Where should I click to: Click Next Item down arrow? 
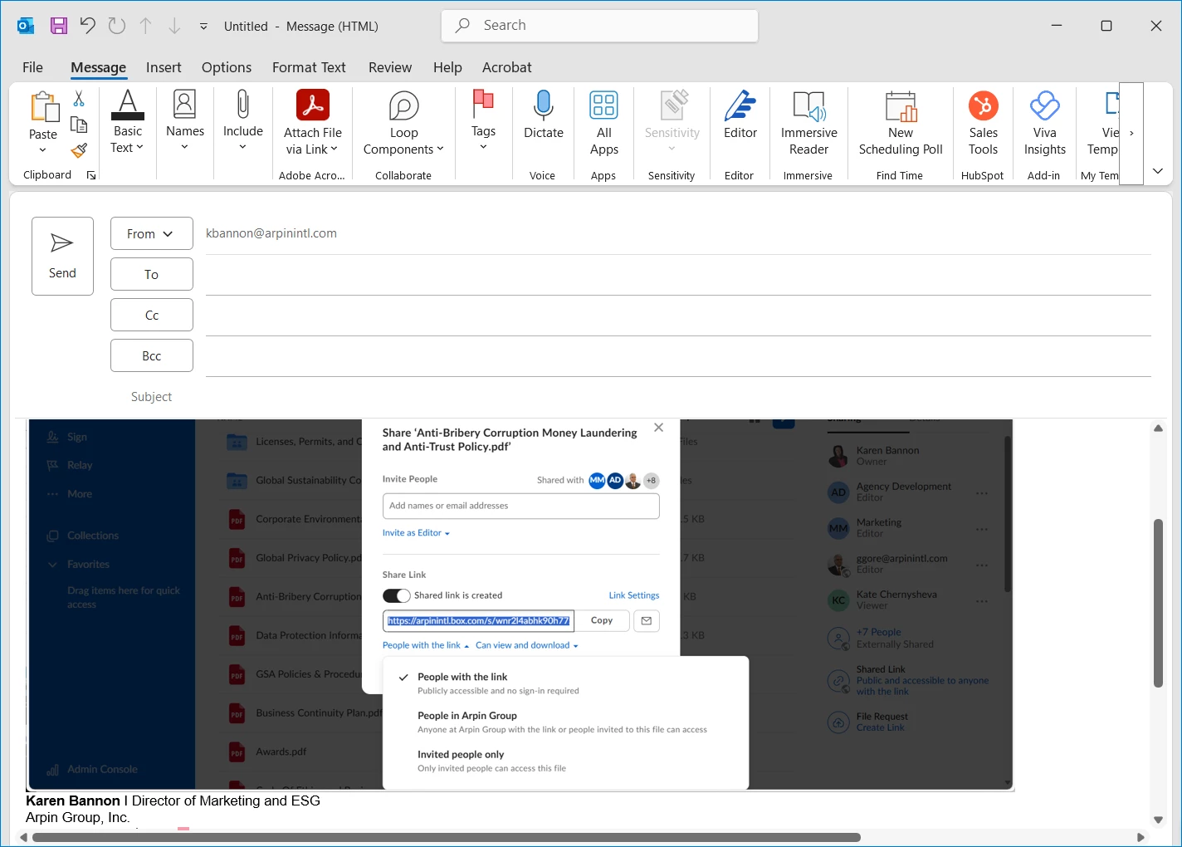pyautogui.click(x=174, y=26)
